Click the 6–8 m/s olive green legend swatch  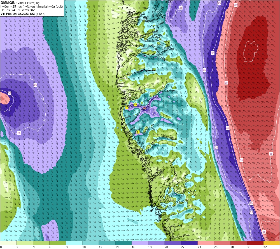click(x=58, y=243)
